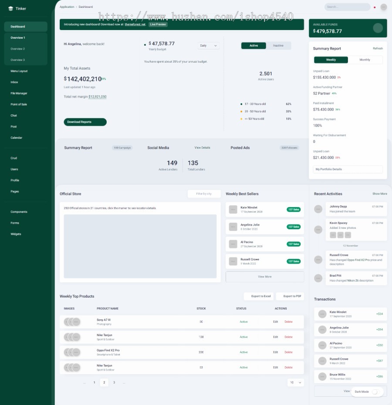The image size is (392, 405).
Task: Open the Components sidebar menu
Action: pyautogui.click(x=26, y=212)
